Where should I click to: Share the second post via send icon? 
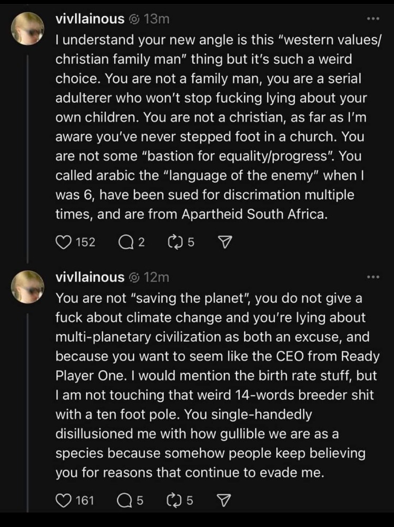point(224,501)
